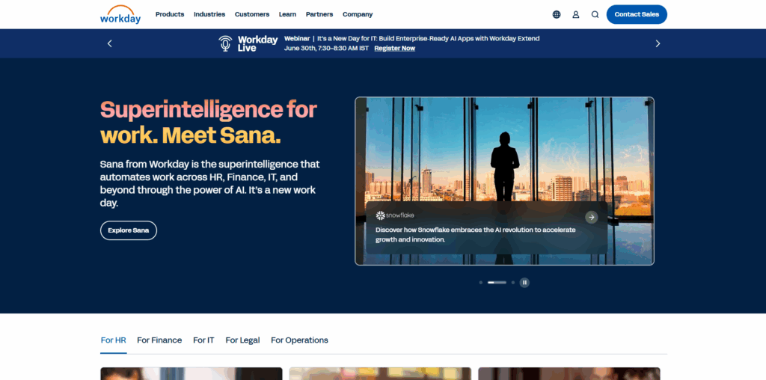Expand the Products menu
Image resolution: width=766 pixels, height=380 pixels.
pos(170,14)
